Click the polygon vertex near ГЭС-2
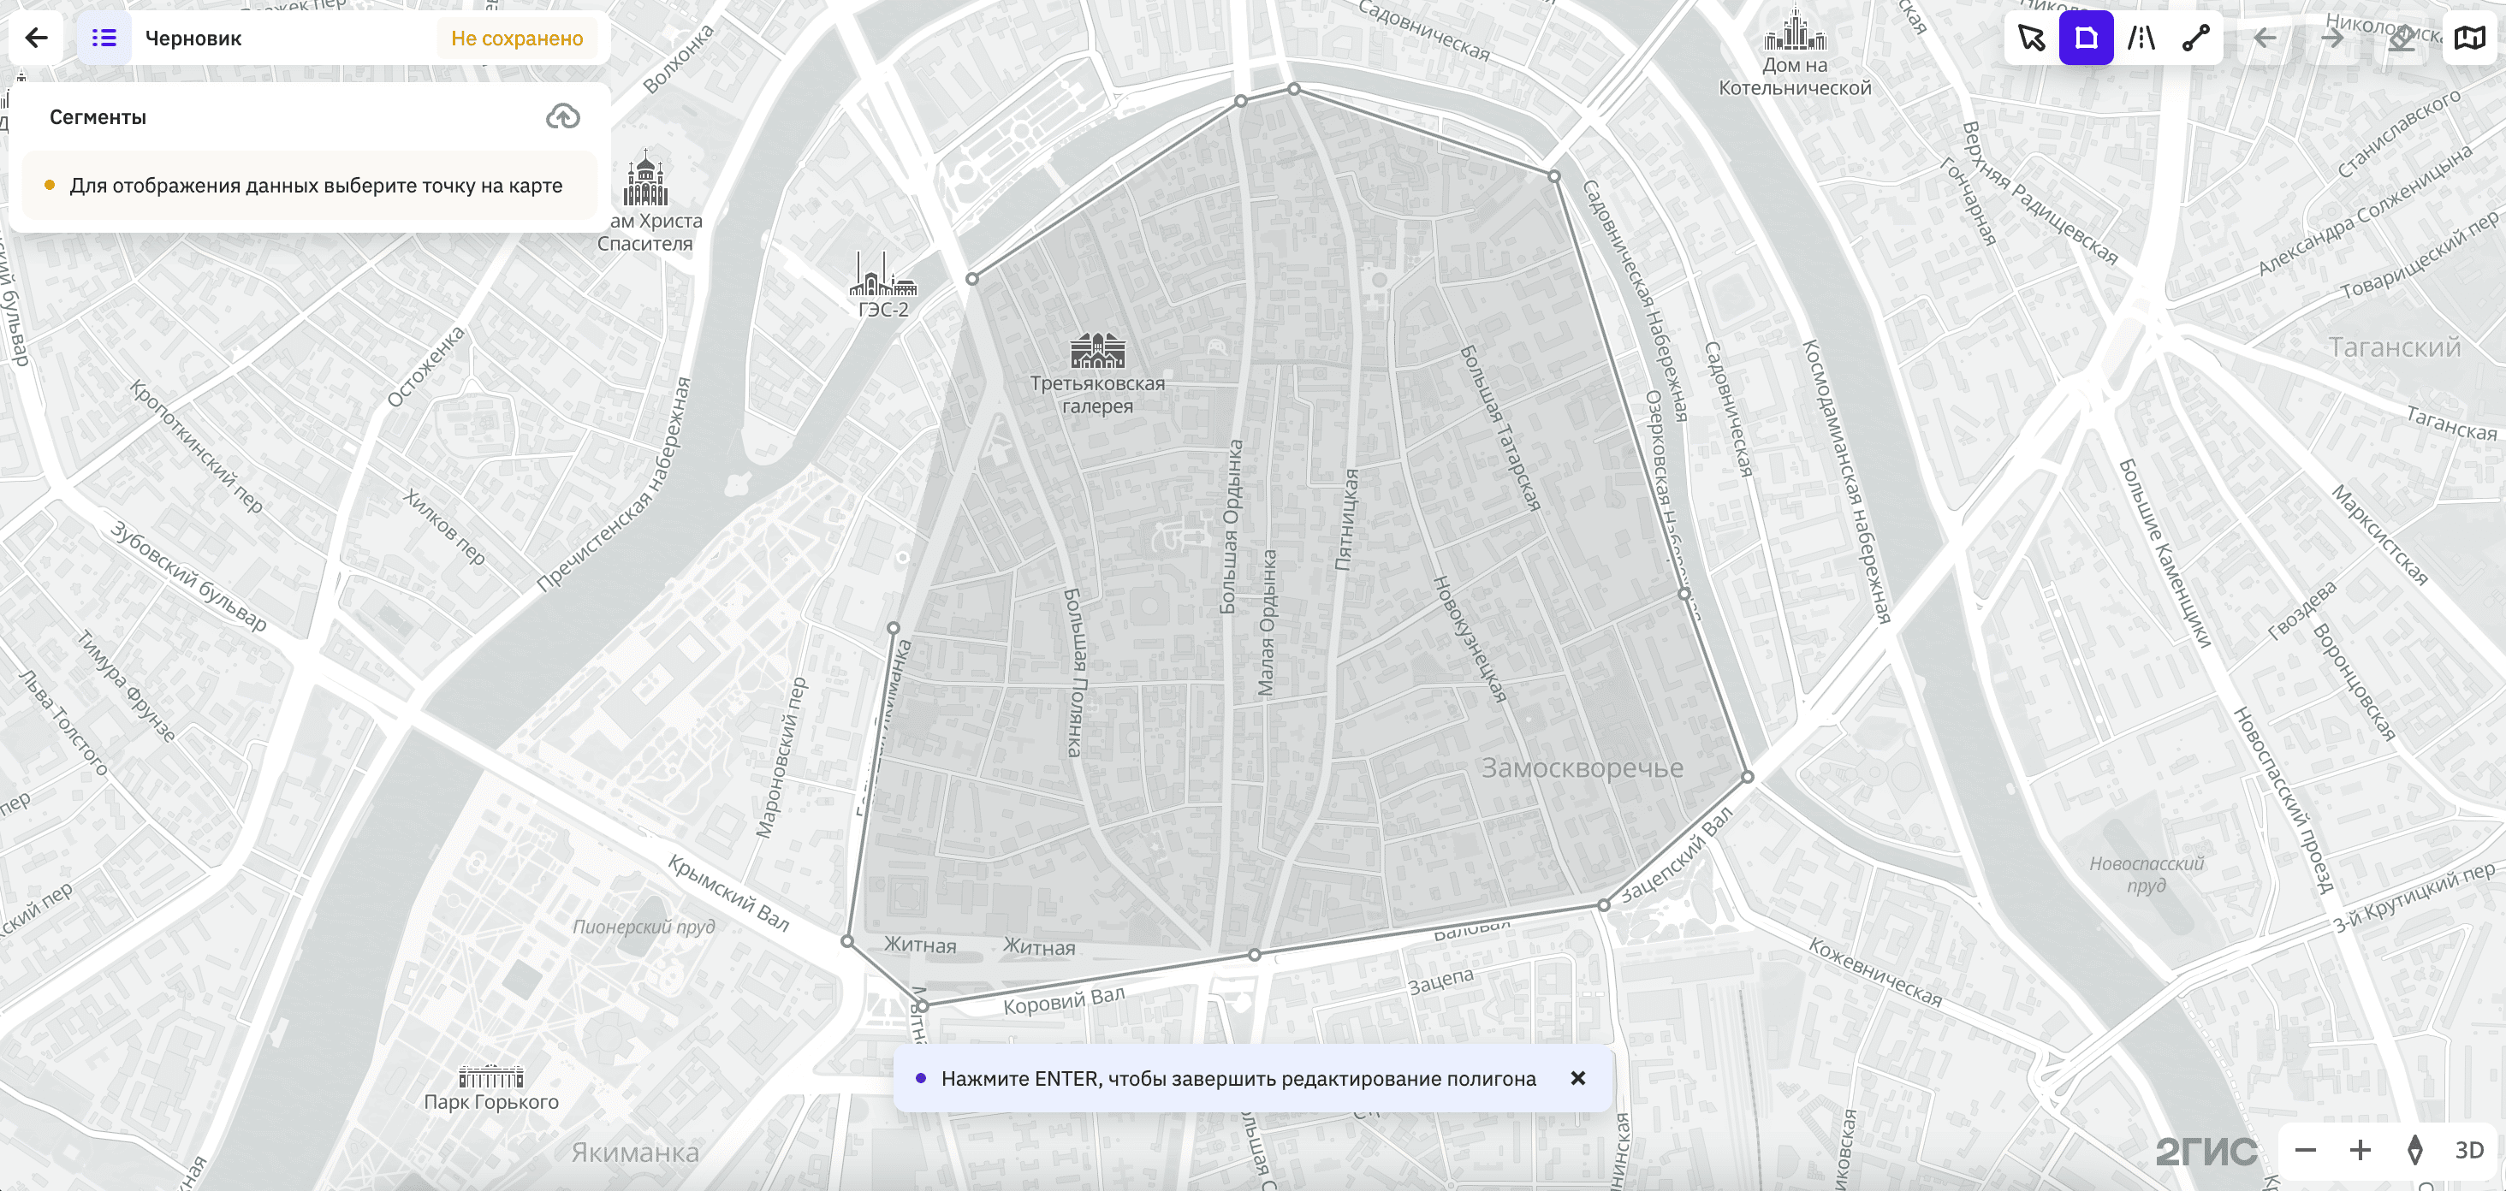Image resolution: width=2506 pixels, height=1191 pixels. click(x=972, y=279)
